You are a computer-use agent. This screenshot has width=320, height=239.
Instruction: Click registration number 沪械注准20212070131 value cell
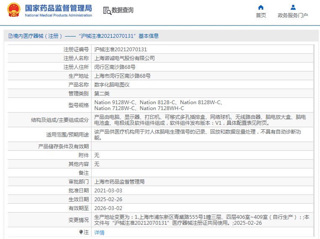(121, 50)
